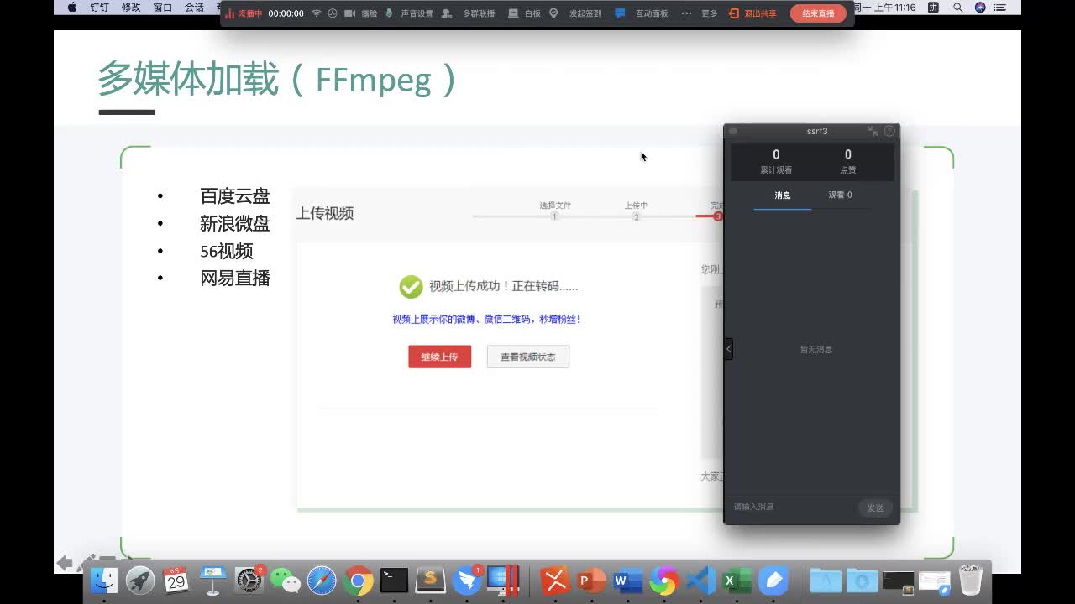Open WeChat from the Dock
This screenshot has height=604, width=1075.
[286, 581]
